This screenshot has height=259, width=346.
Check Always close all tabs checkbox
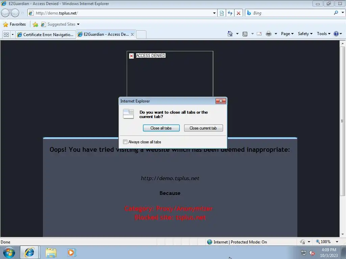125,142
